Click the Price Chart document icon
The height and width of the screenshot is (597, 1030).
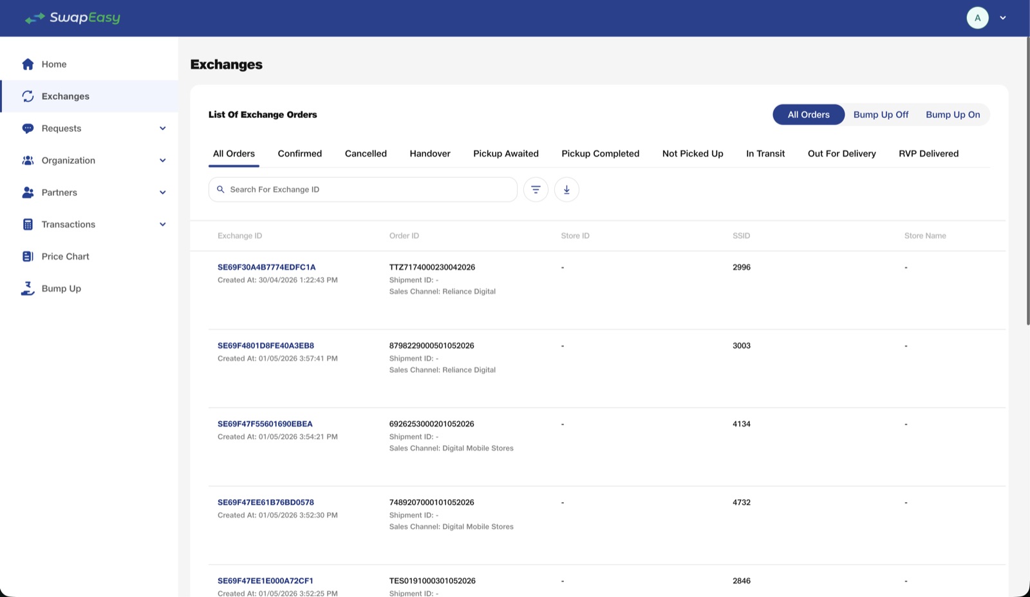tap(28, 256)
